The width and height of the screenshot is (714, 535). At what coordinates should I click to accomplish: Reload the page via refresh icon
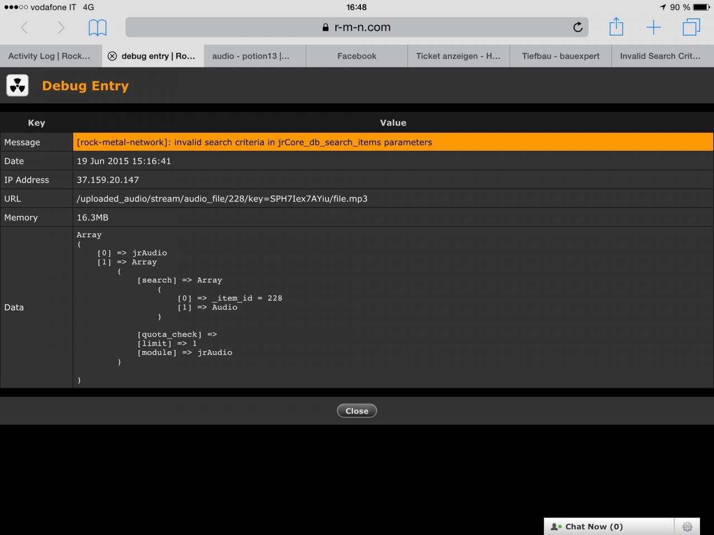point(578,27)
